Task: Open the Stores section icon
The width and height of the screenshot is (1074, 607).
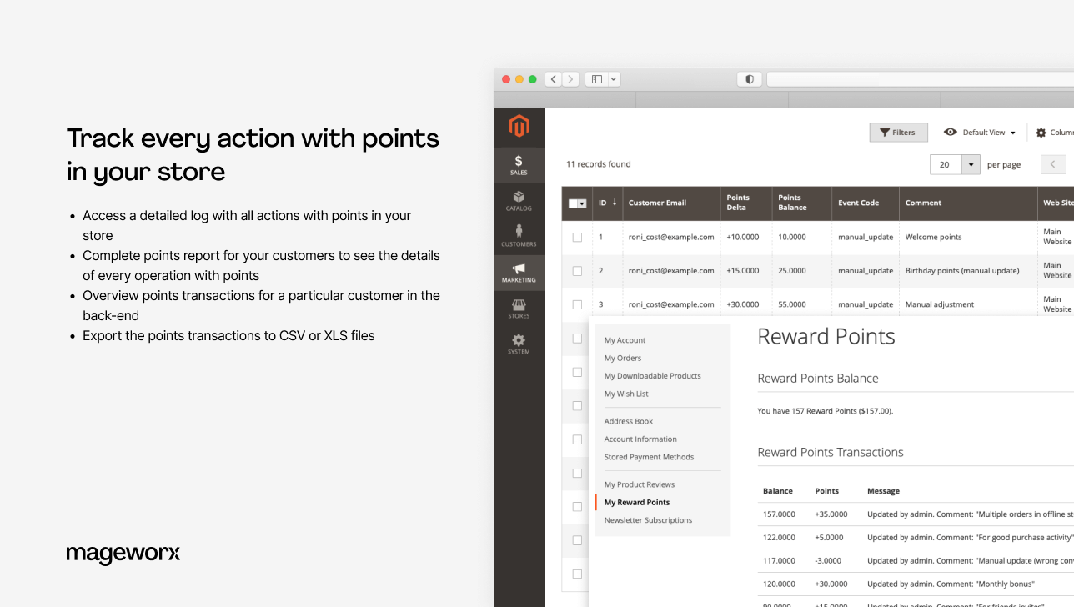Action: (x=519, y=308)
